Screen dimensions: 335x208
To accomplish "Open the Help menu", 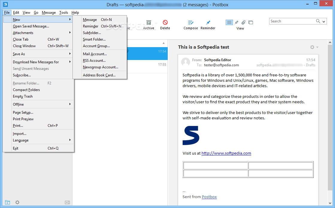I will (x=75, y=12).
